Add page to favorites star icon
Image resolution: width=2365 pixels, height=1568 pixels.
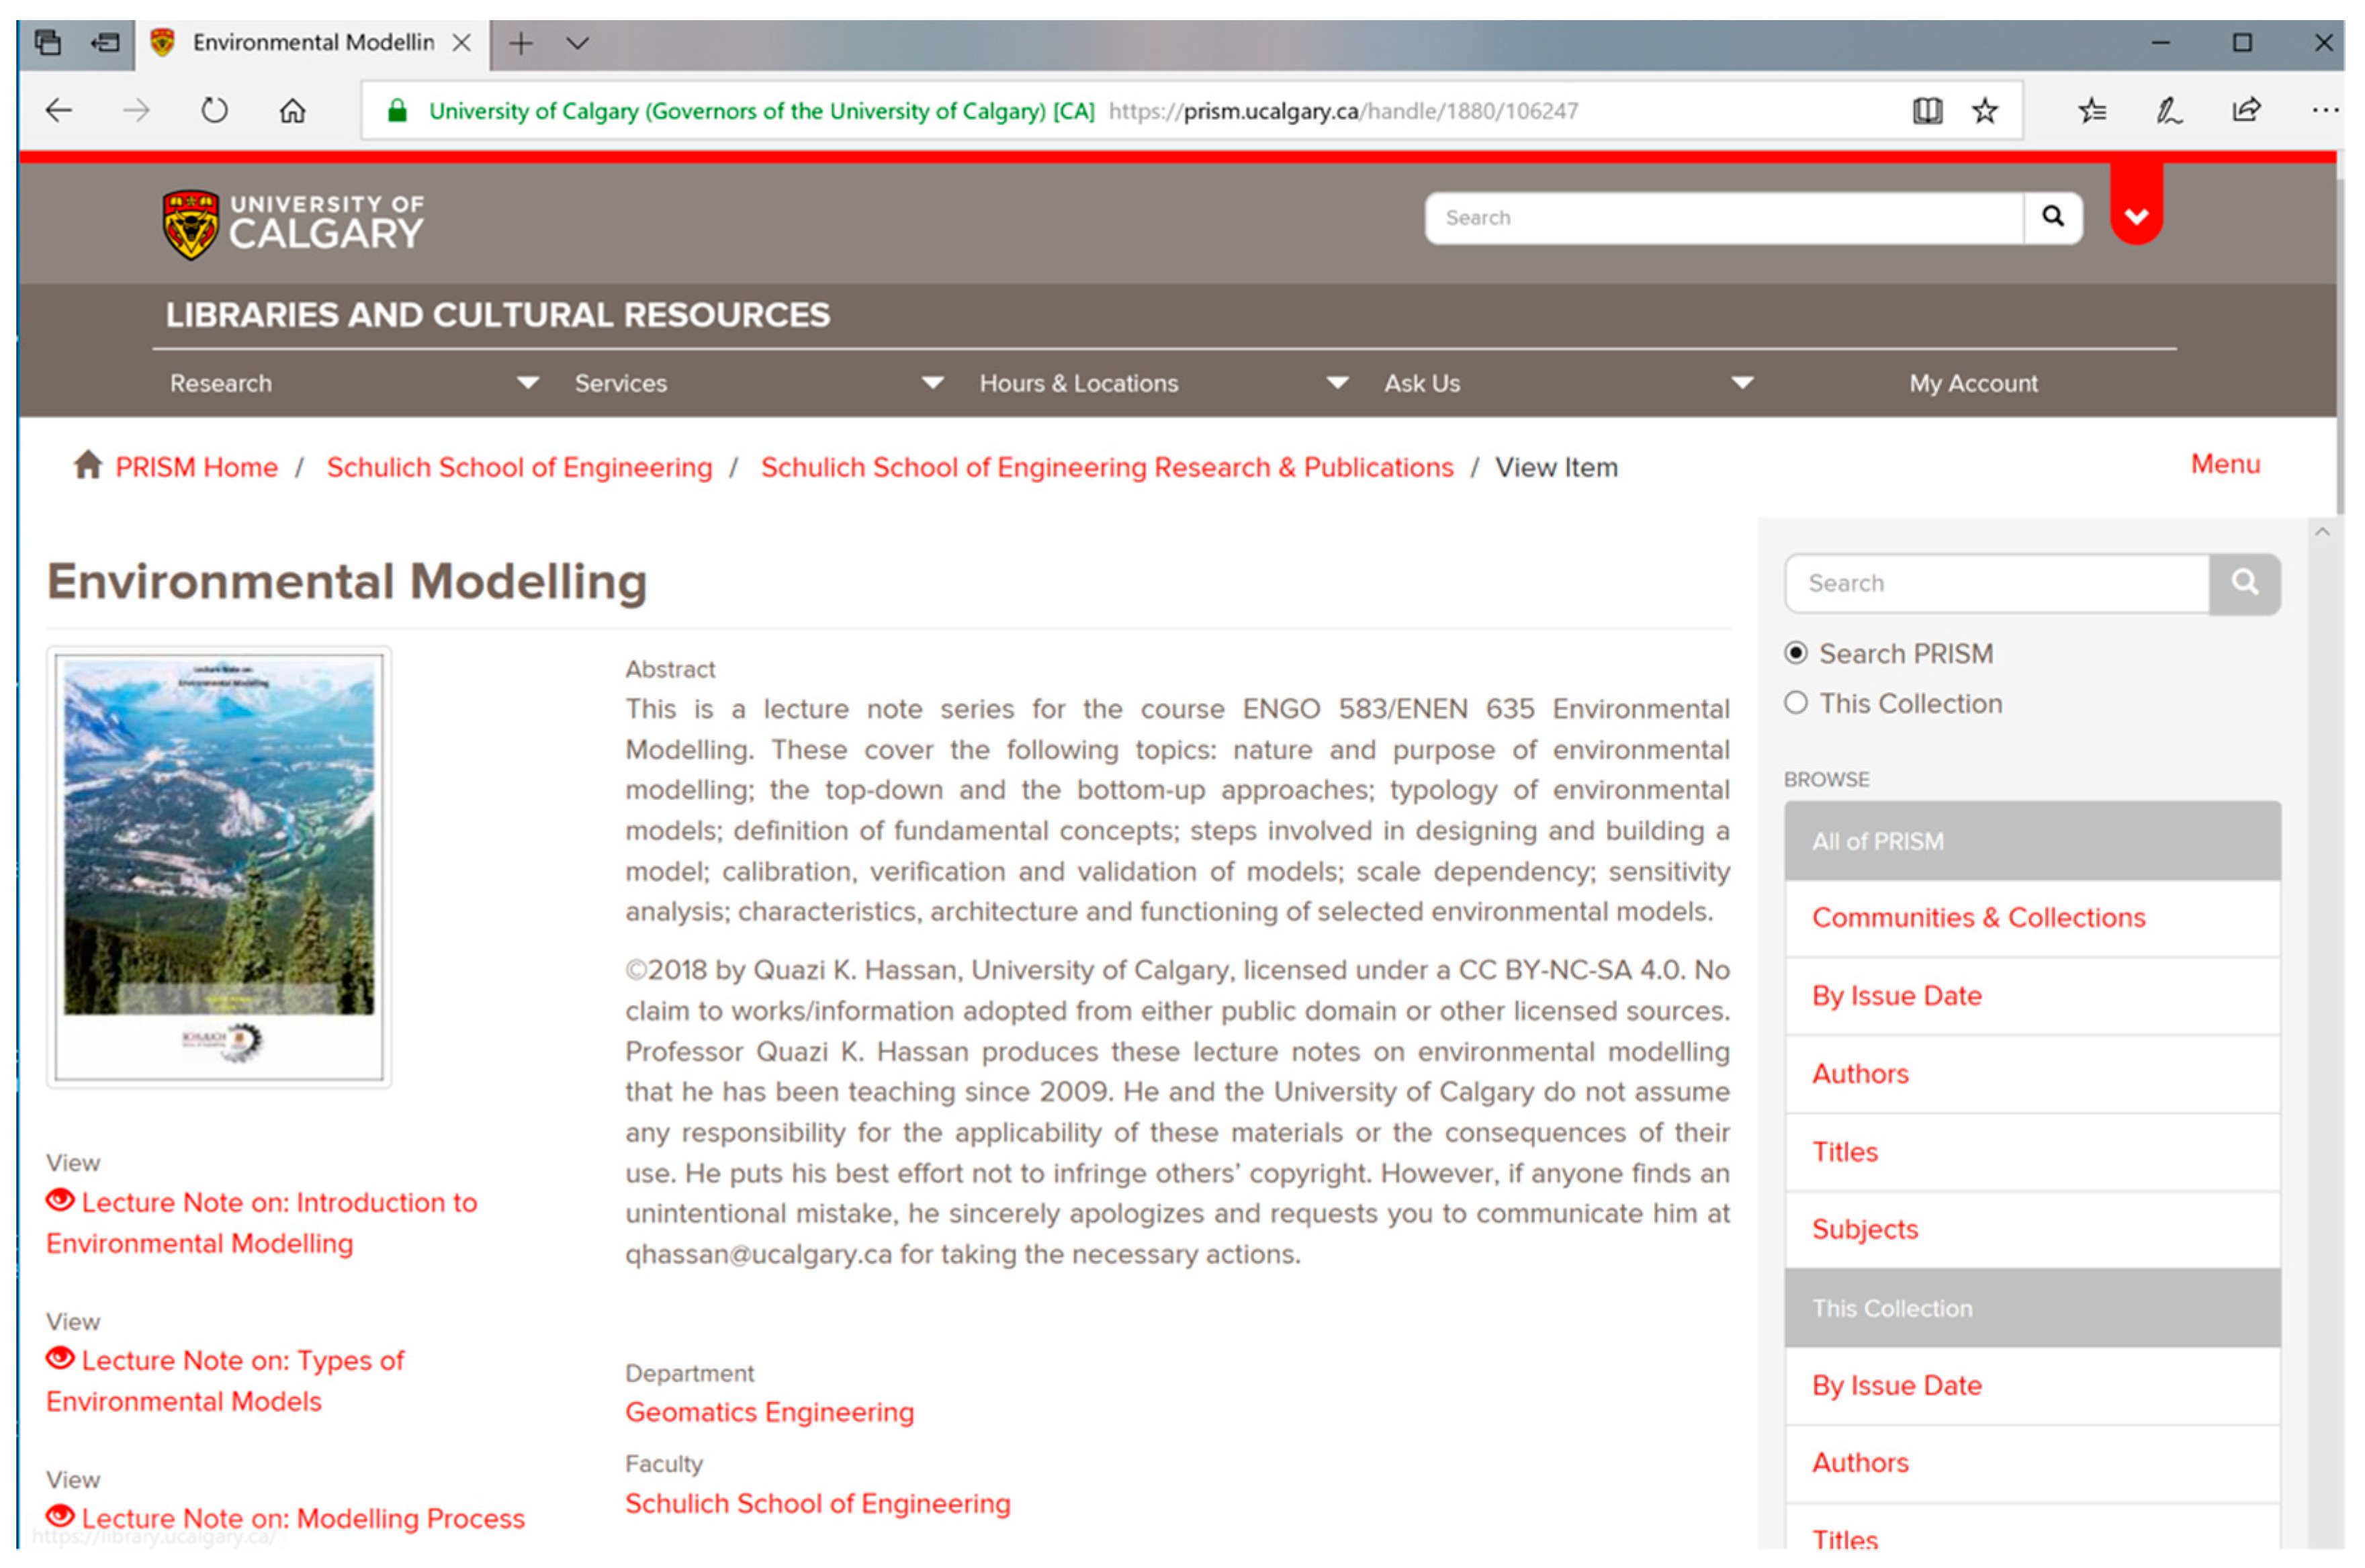[x=1985, y=110]
